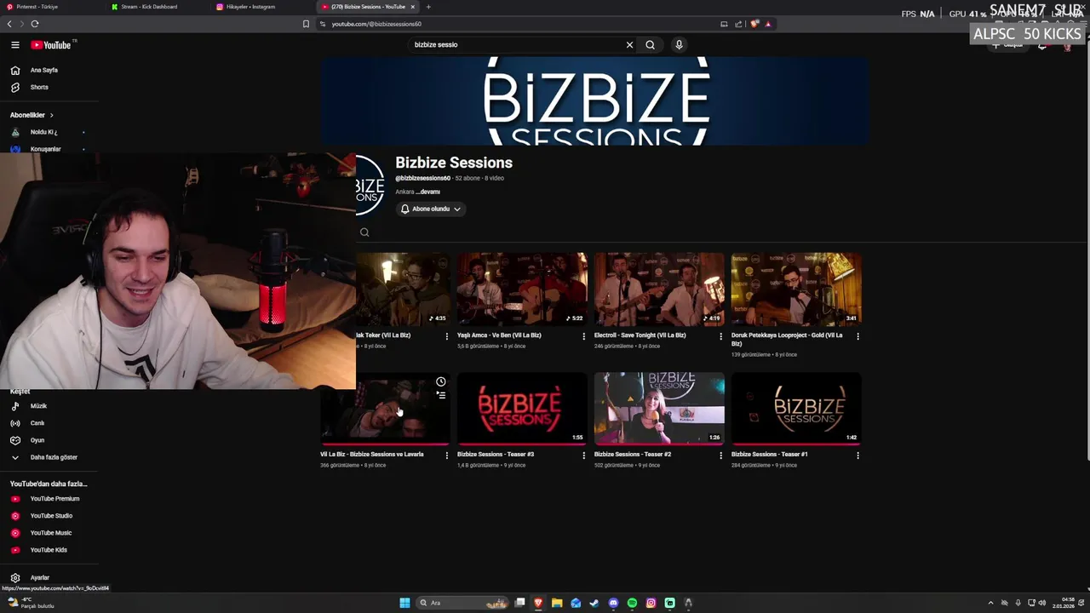Click the @bizbizesessions60 handle text

tap(422, 179)
